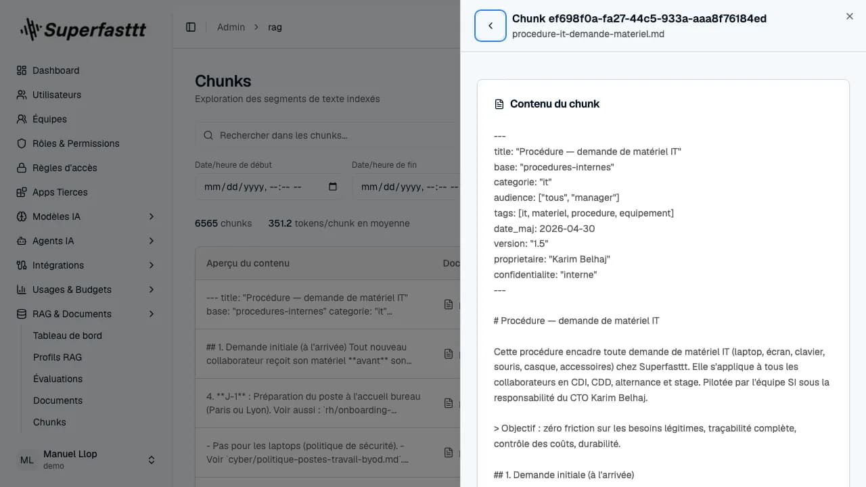
Task: Click '6565 chunks' count text
Action: (x=223, y=223)
